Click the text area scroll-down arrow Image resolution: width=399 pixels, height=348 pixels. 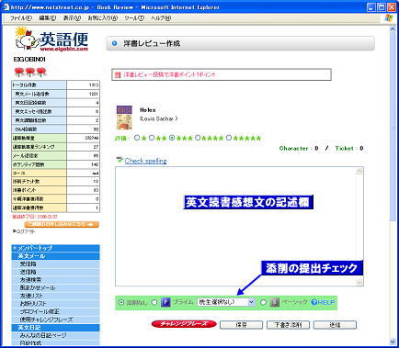[x=359, y=282]
